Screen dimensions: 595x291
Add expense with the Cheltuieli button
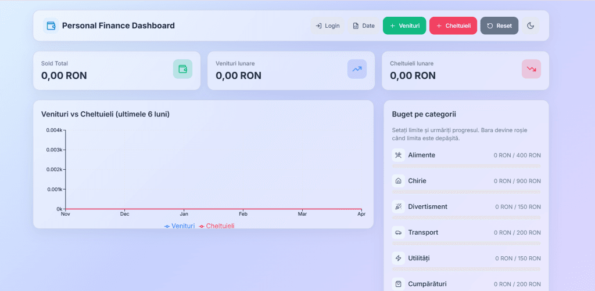[453, 26]
